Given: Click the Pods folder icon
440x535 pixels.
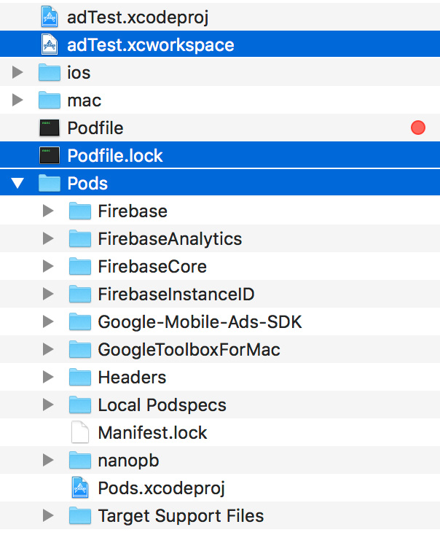Looking at the screenshot, I should pos(50,184).
